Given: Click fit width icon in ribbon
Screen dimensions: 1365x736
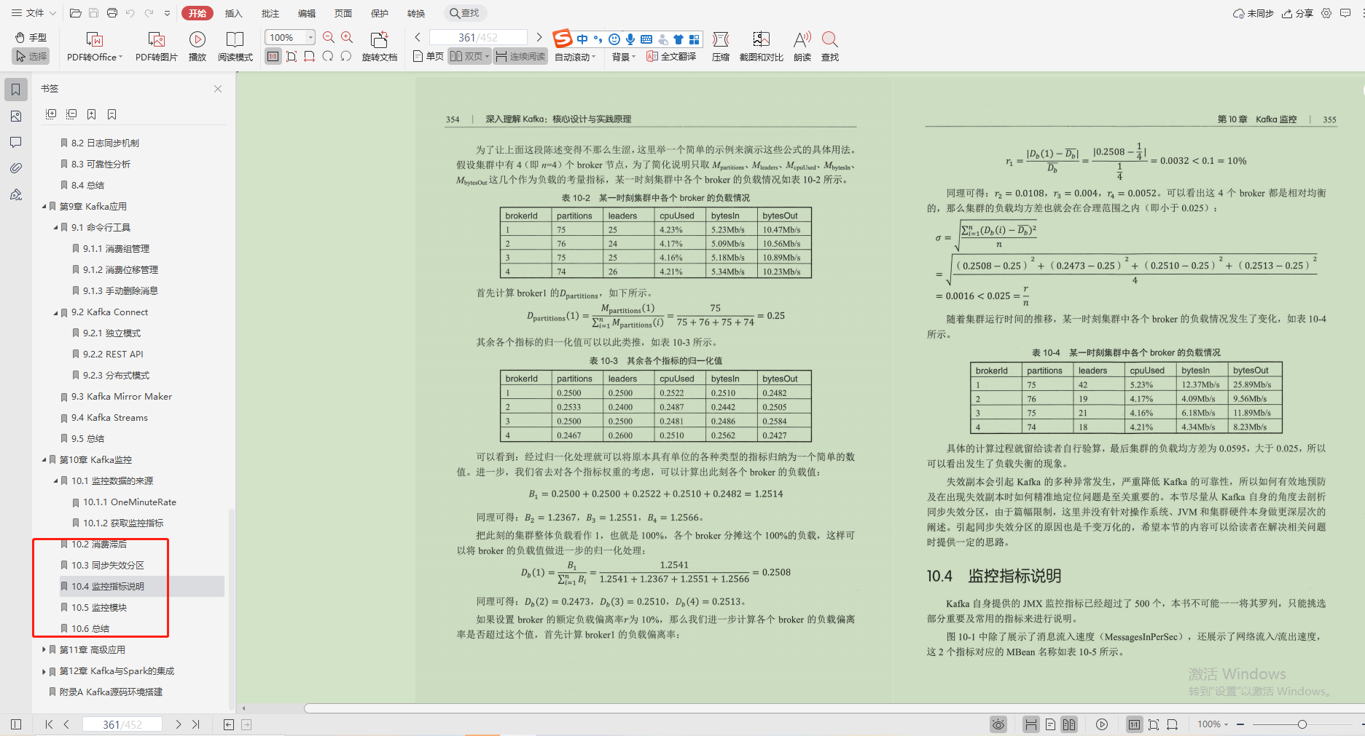Looking at the screenshot, I should click(310, 56).
